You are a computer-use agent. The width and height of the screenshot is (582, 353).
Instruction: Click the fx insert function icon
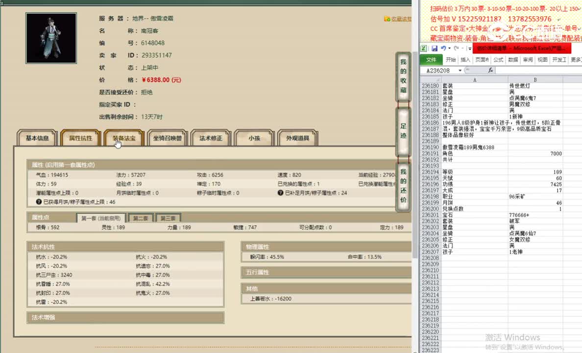[490, 70]
